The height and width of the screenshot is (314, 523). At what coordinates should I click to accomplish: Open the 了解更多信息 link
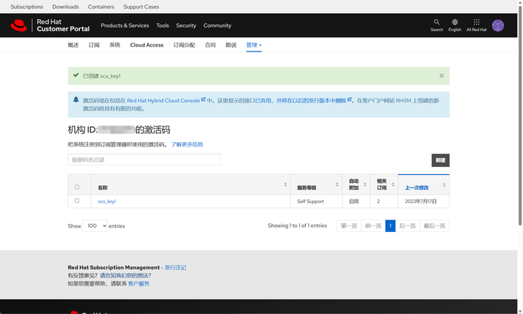tap(187, 144)
